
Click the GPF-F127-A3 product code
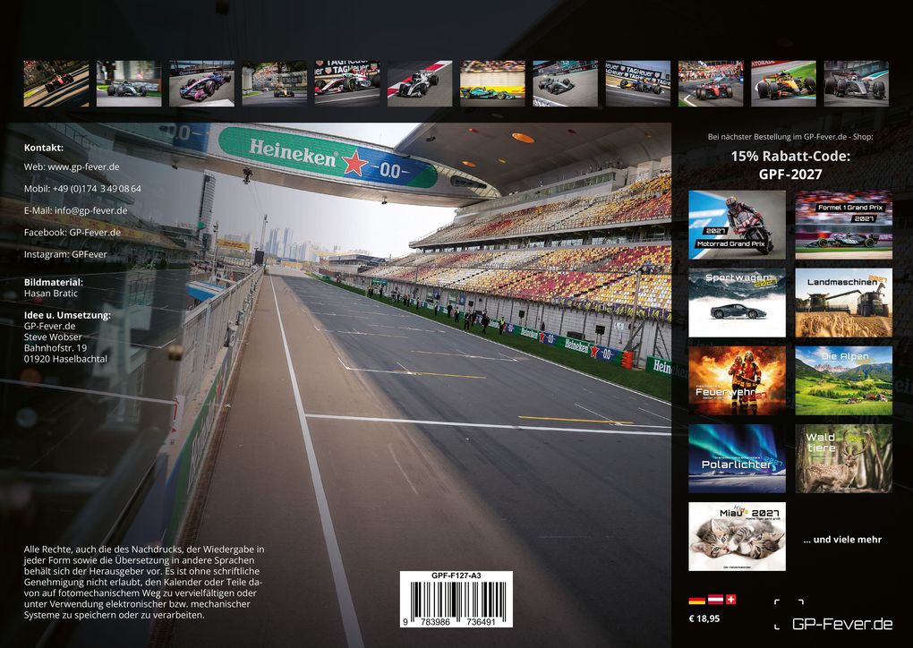click(x=456, y=576)
